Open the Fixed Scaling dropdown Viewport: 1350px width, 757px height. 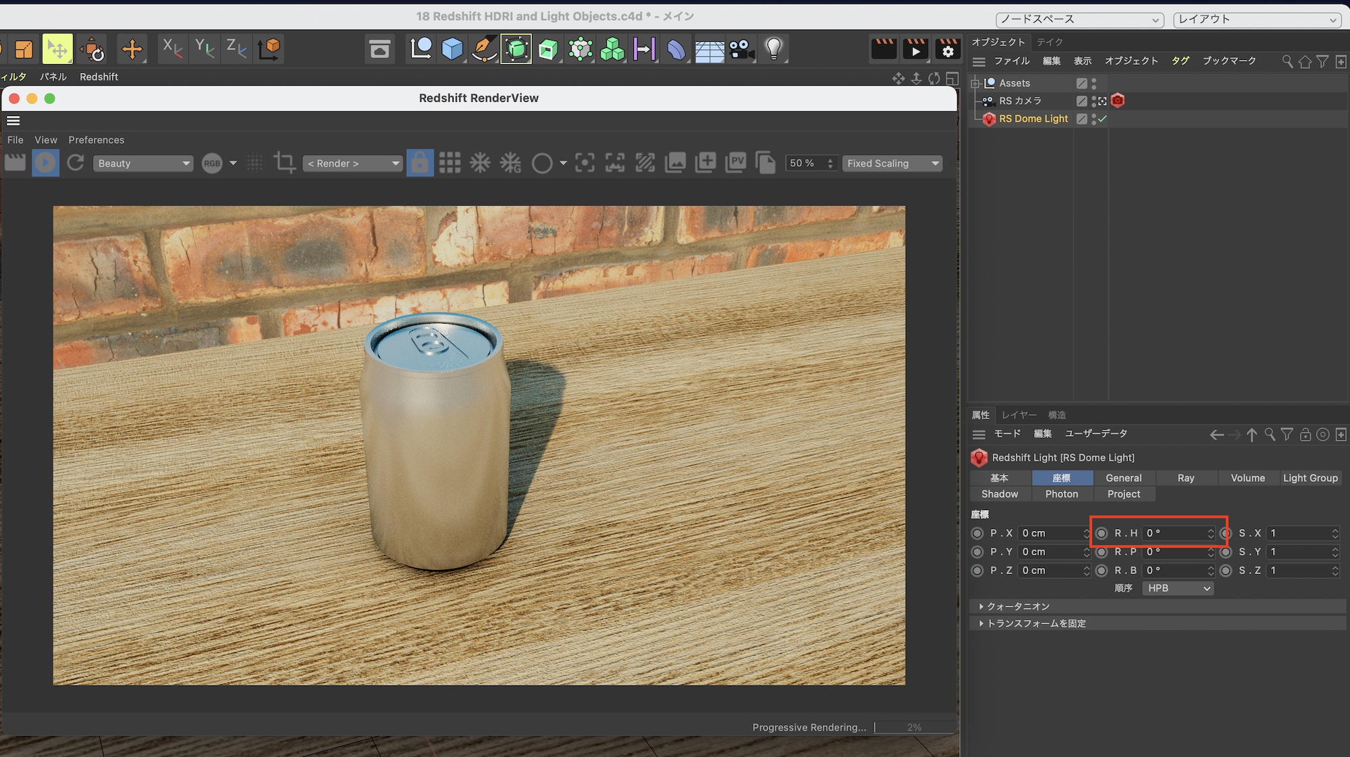892,163
